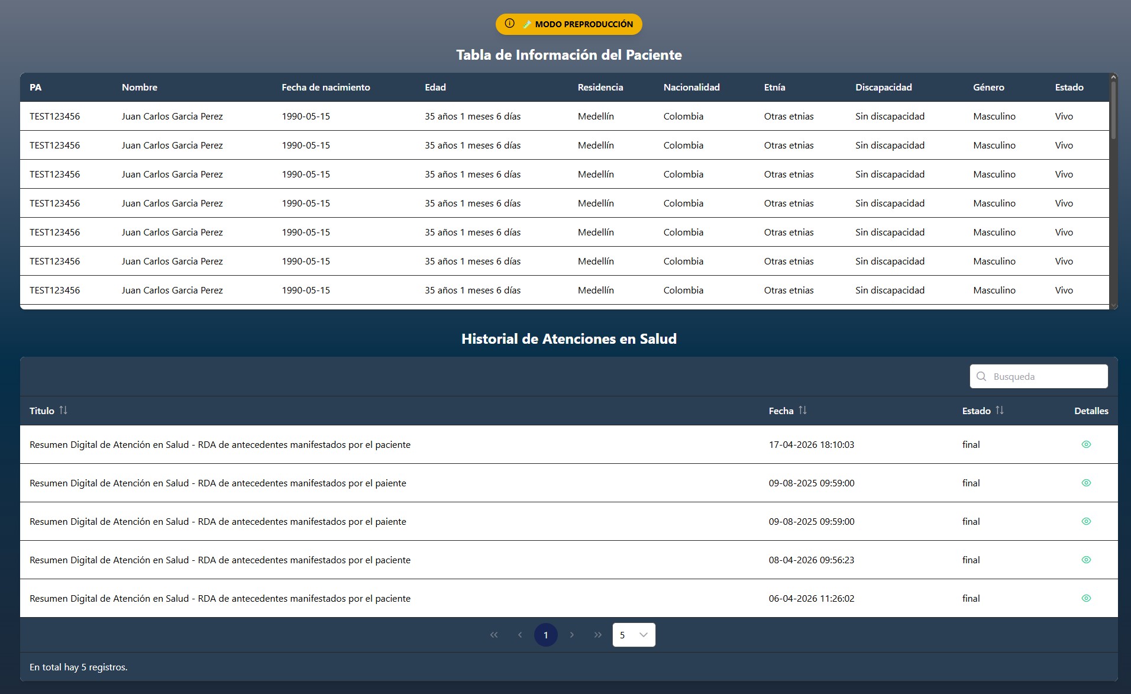Viewport: 1131px width, 694px height.
Task: Click the info icon in preproduction badge
Action: click(x=509, y=24)
